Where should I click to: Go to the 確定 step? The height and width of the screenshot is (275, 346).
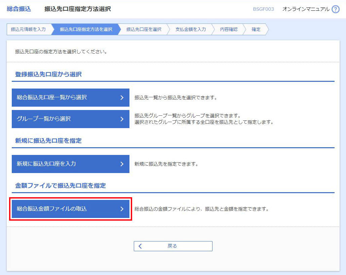point(256,30)
